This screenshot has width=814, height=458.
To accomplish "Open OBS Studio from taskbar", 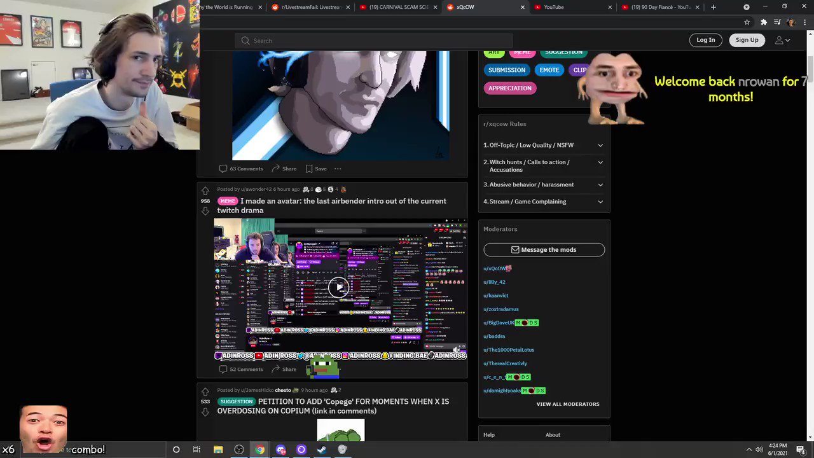I will [x=239, y=450].
